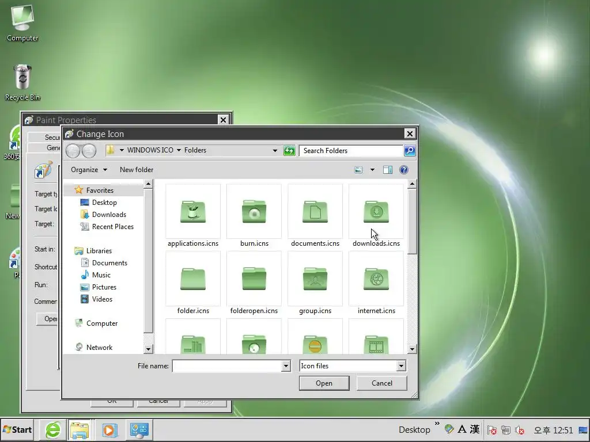
Task: Select the downloads.icns folder icon
Action: click(376, 212)
